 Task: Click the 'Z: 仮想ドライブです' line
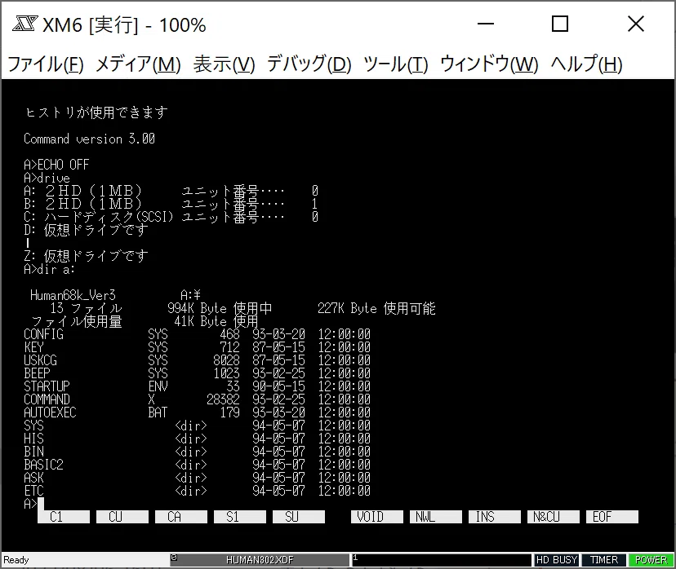pyautogui.click(x=86, y=256)
